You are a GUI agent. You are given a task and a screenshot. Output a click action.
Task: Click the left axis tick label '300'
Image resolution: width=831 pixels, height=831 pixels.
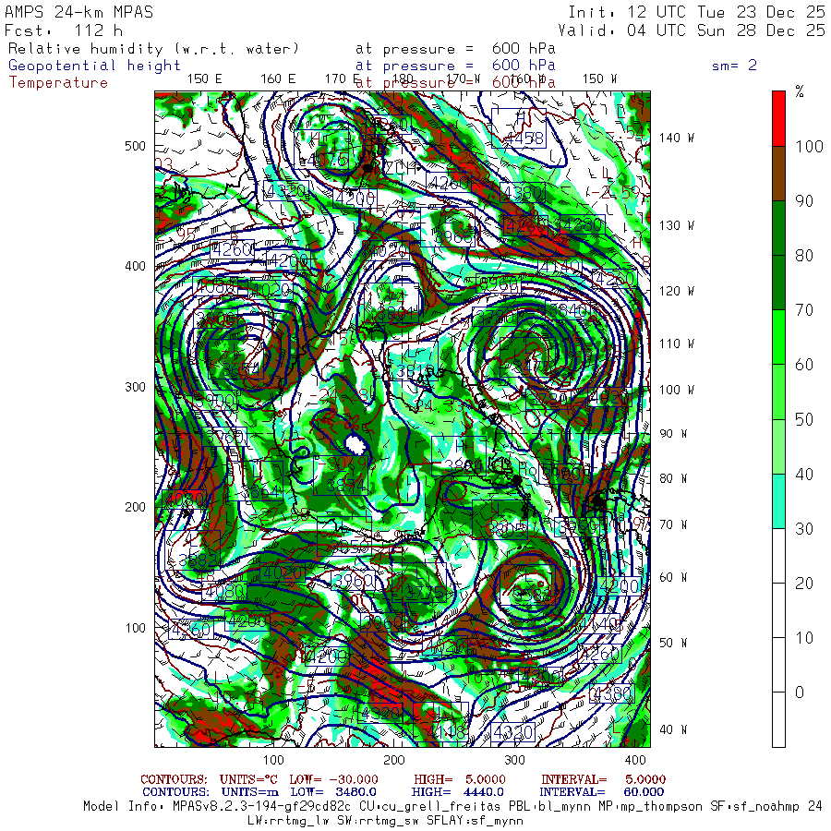pos(135,387)
